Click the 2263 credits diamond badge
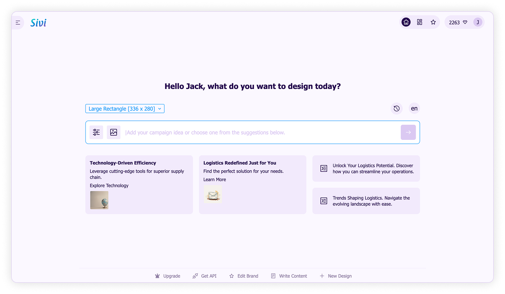The width and height of the screenshot is (505, 294). pyautogui.click(x=458, y=22)
